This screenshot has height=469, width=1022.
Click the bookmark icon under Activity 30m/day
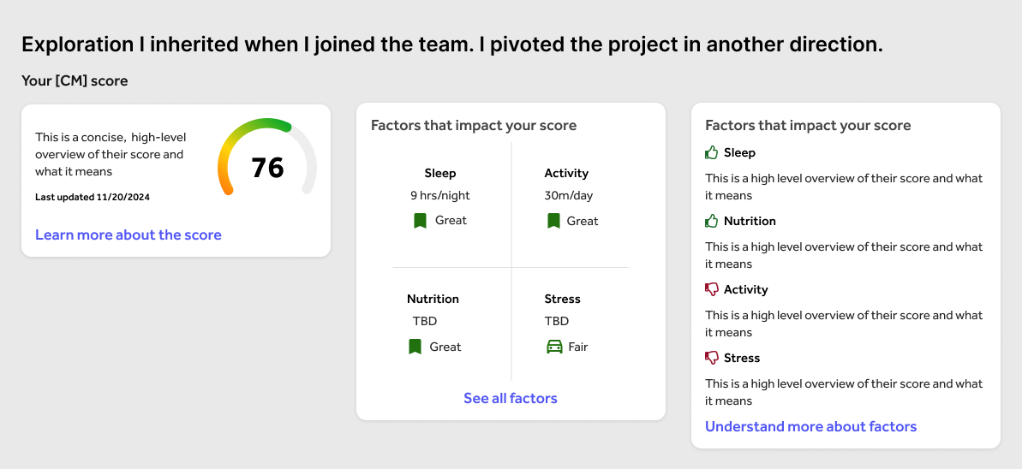coord(553,221)
